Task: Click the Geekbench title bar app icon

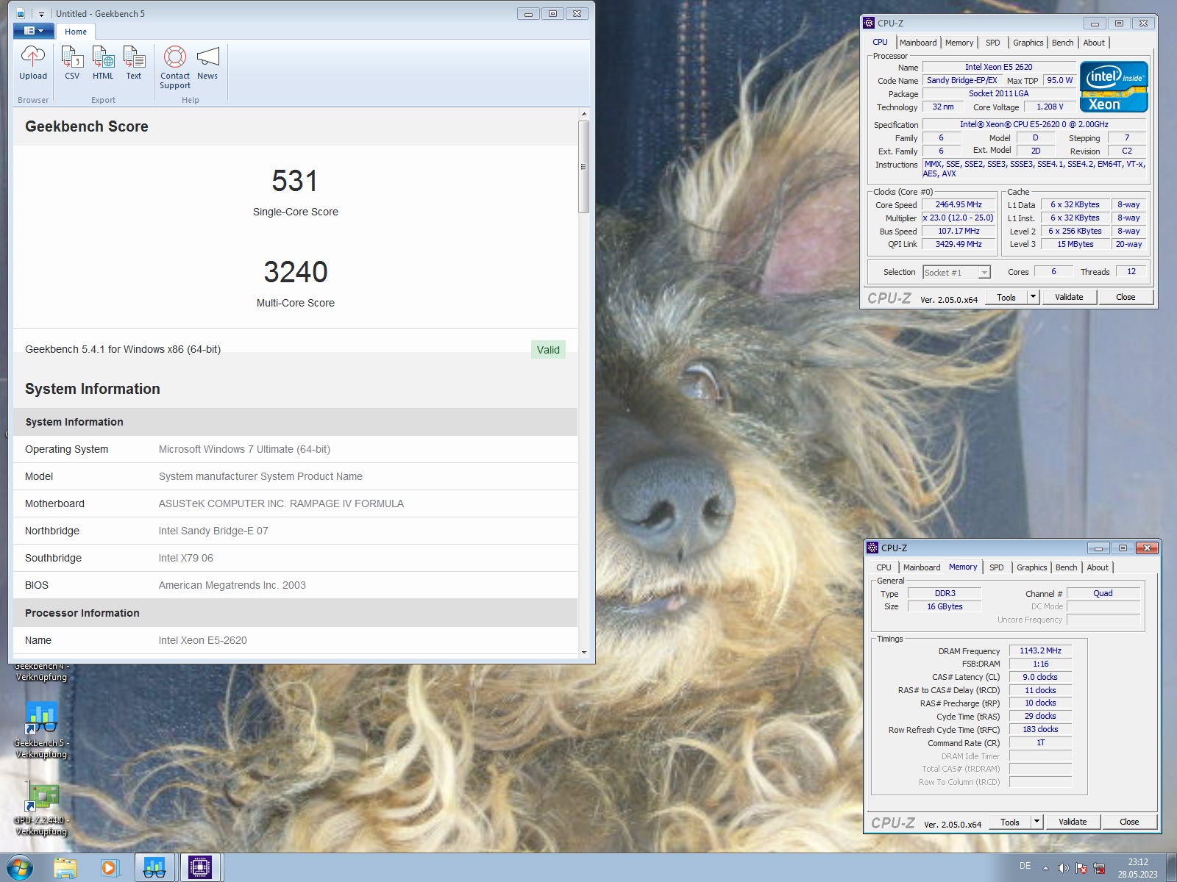Action: point(21,14)
